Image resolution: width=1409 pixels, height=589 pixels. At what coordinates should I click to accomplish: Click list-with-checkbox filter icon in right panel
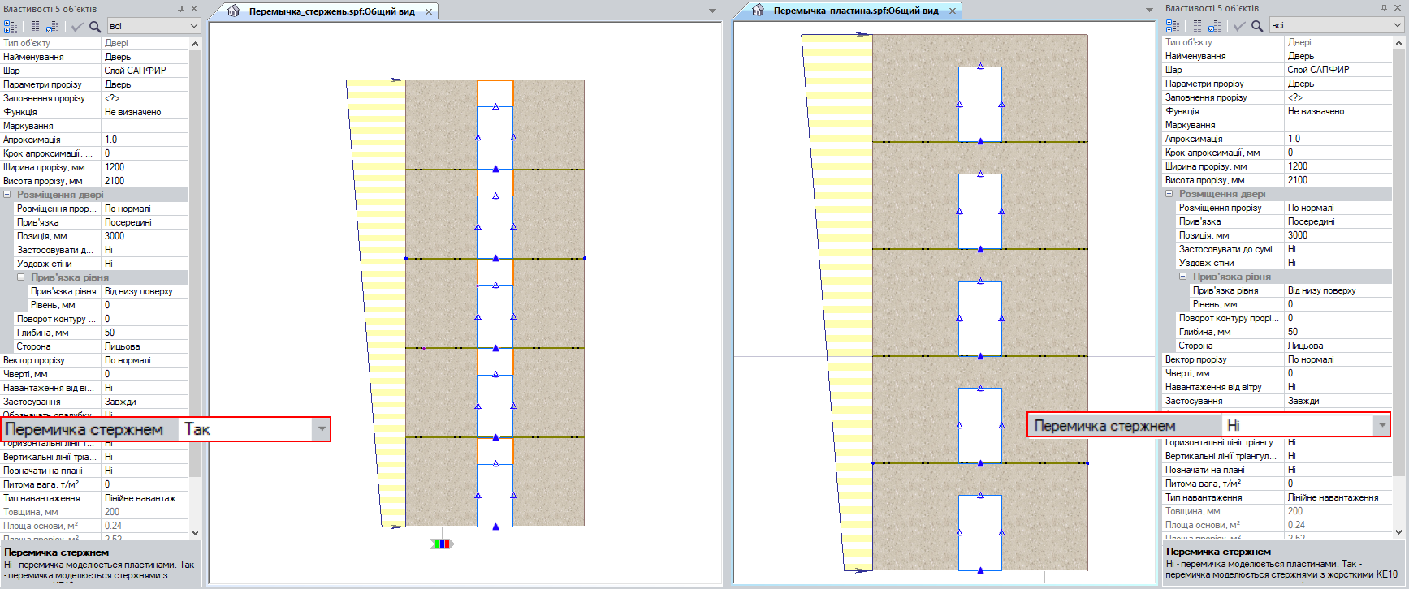pyautogui.click(x=1214, y=26)
